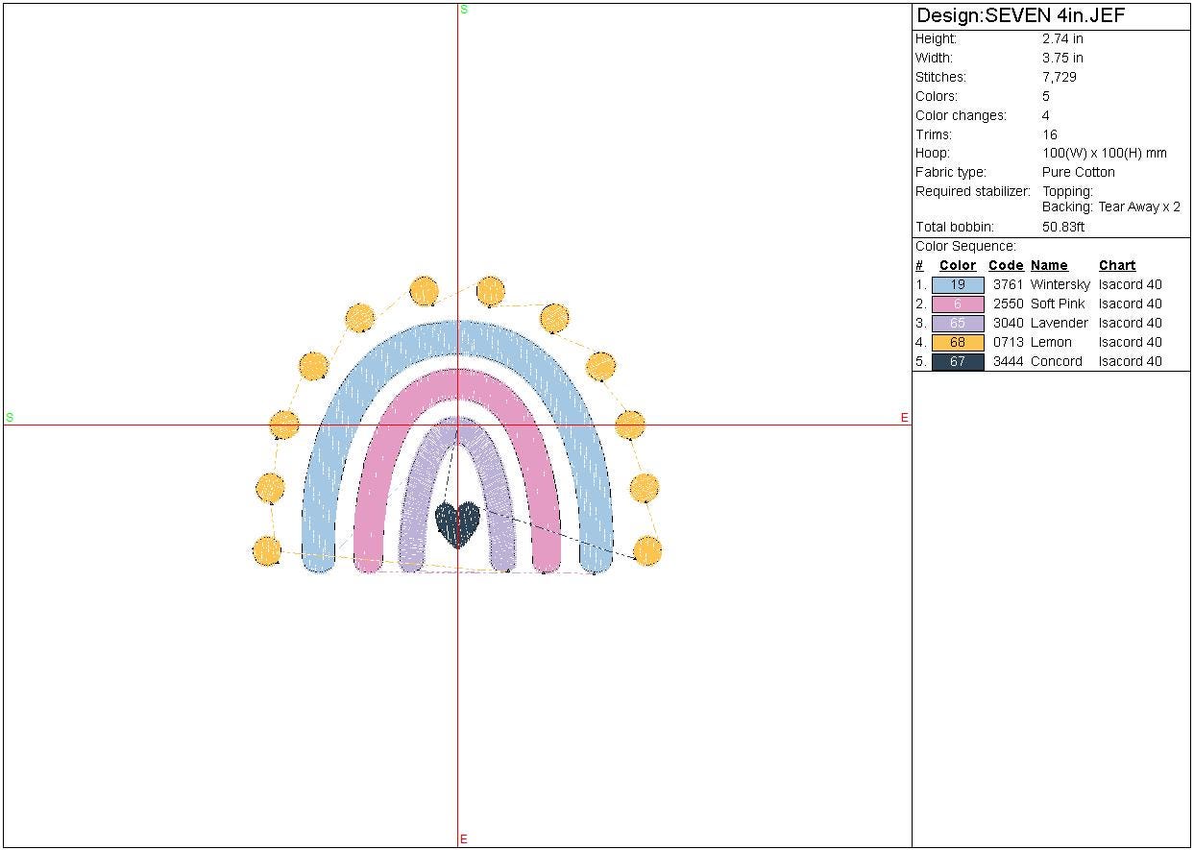
Task: Click the Code column header
Action: tap(1006, 266)
